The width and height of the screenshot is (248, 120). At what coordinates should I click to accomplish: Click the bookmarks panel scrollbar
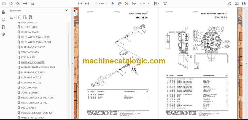pos(69,50)
